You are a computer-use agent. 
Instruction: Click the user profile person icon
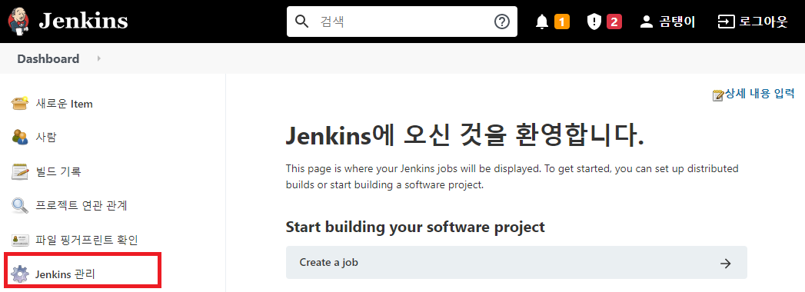coord(647,22)
